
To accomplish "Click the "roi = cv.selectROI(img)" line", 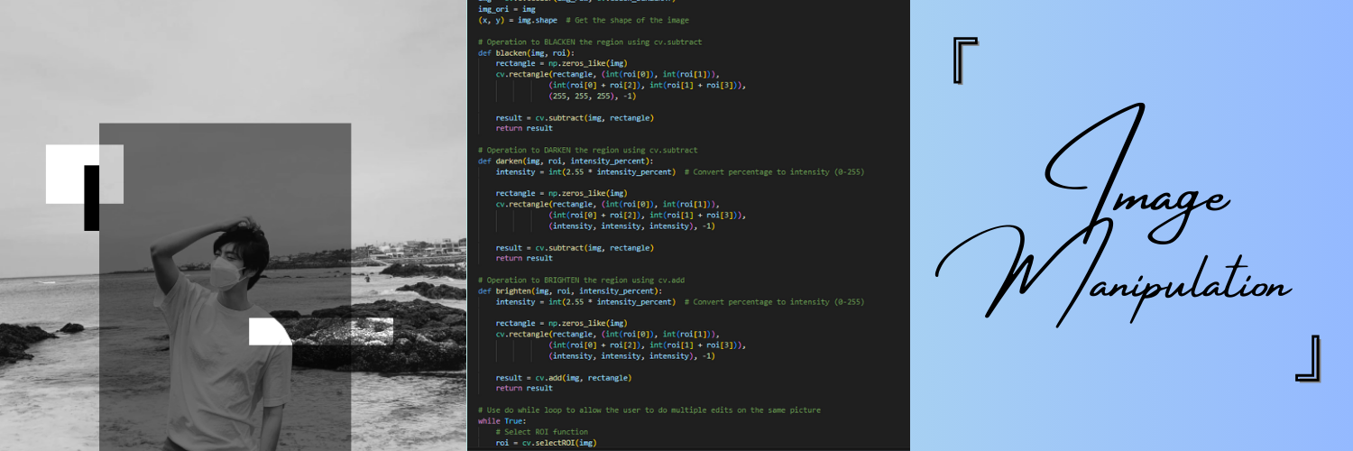I will pyautogui.click(x=546, y=443).
